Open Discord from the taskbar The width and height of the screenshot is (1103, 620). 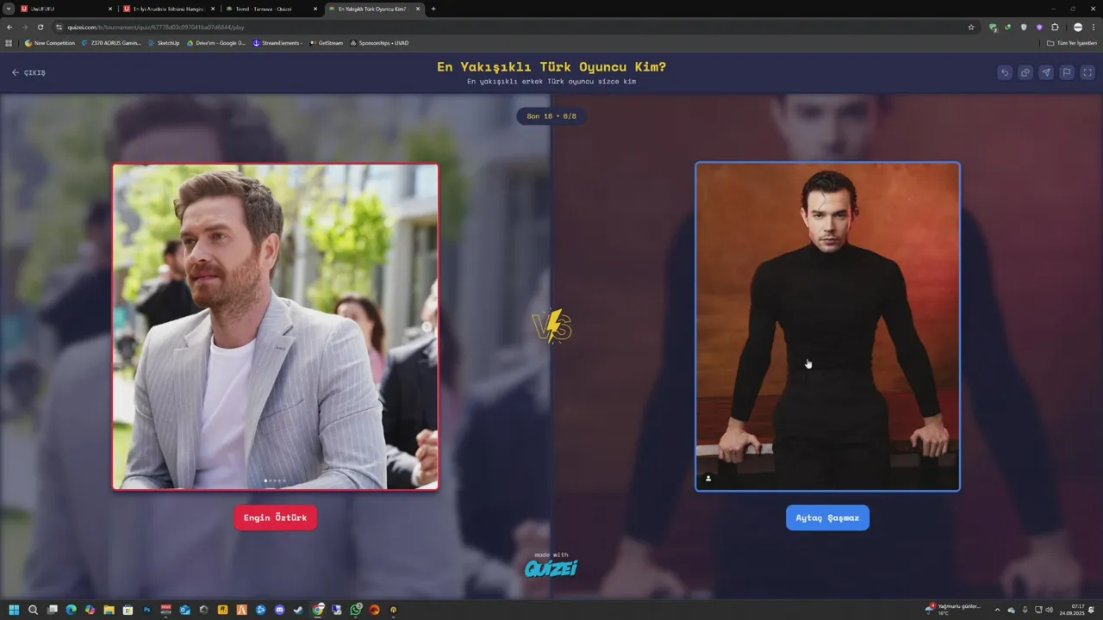coord(279,610)
